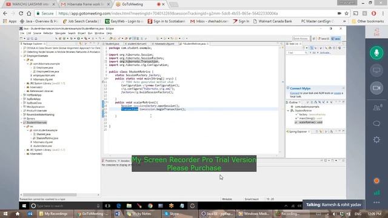The width and height of the screenshot is (388, 218).
Task: Click the Opera extension icon in Chrome
Action: click(373, 13)
